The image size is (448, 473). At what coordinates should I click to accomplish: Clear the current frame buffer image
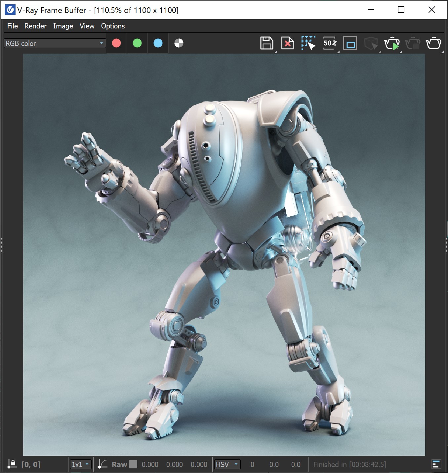pyautogui.click(x=287, y=43)
